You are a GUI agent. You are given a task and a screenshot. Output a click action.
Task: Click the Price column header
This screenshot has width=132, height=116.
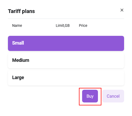point(83,25)
